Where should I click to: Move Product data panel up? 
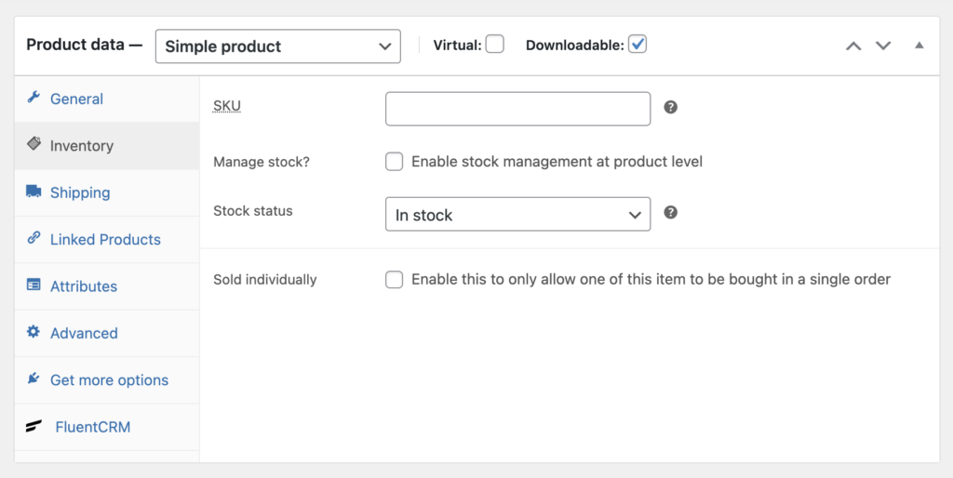853,46
